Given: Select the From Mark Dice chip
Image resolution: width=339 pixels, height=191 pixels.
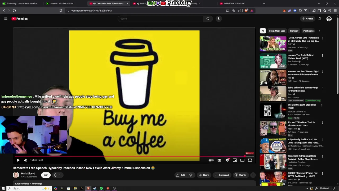Looking at the screenshot, I should 277,31.
